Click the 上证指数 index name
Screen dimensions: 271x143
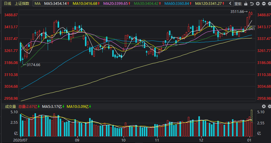22,4
